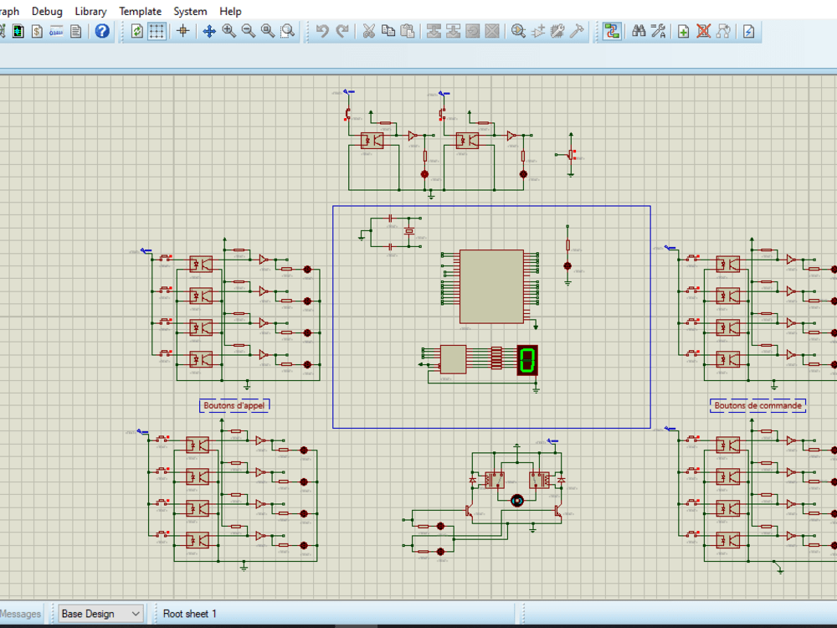Open the Library menu
837x628 pixels.
coord(90,11)
